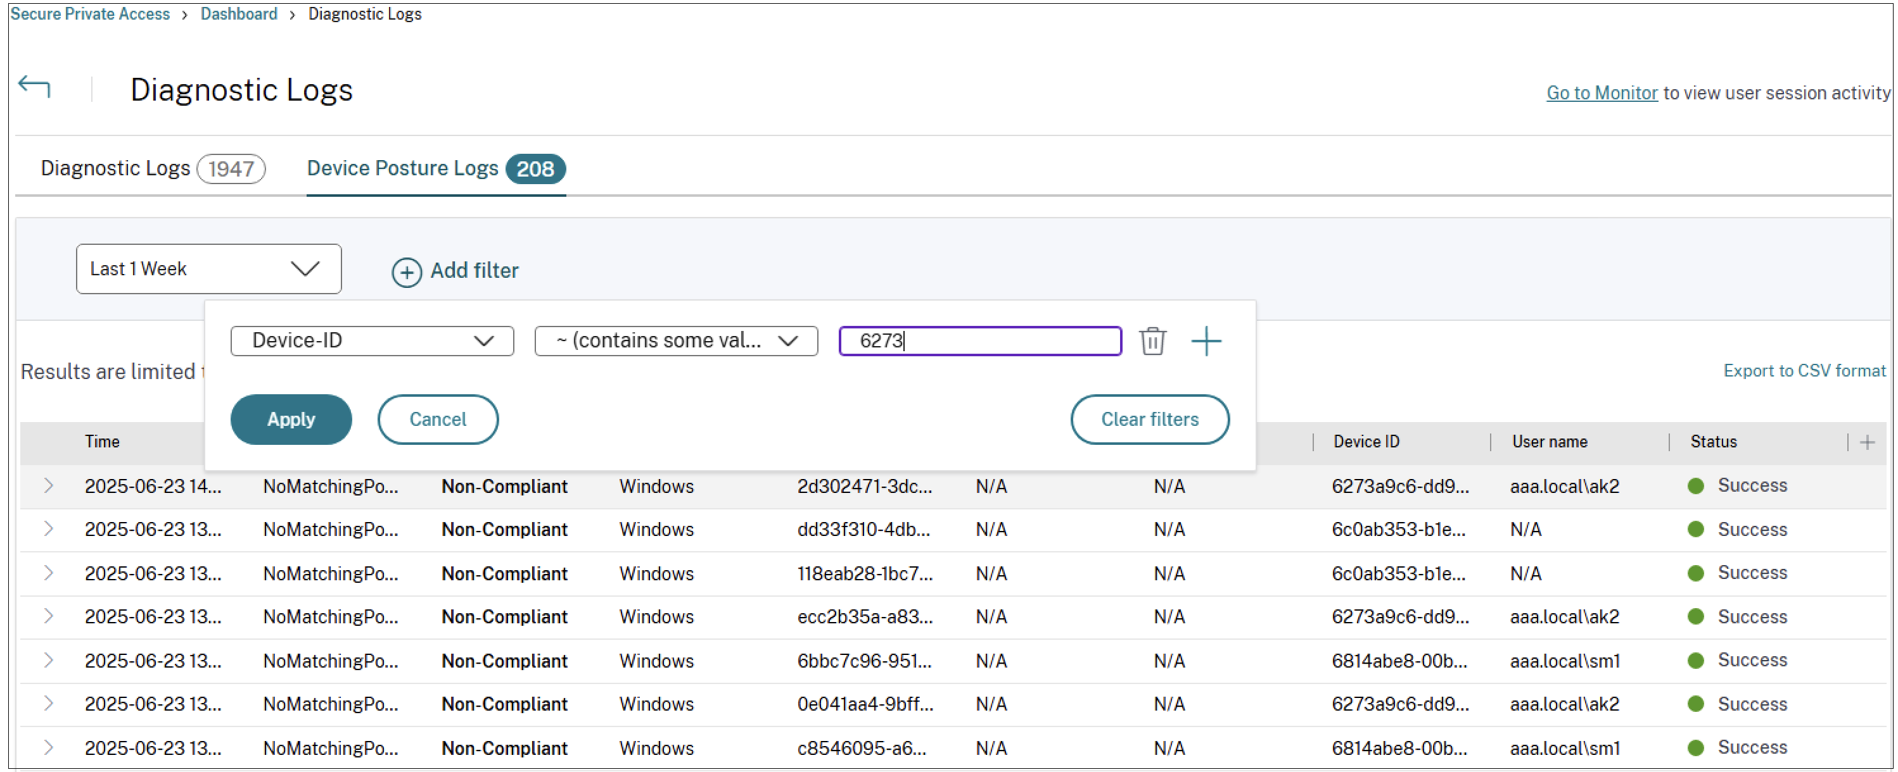The width and height of the screenshot is (1898, 772).
Task: Open the Device-ID field dropdown
Action: pos(371,340)
